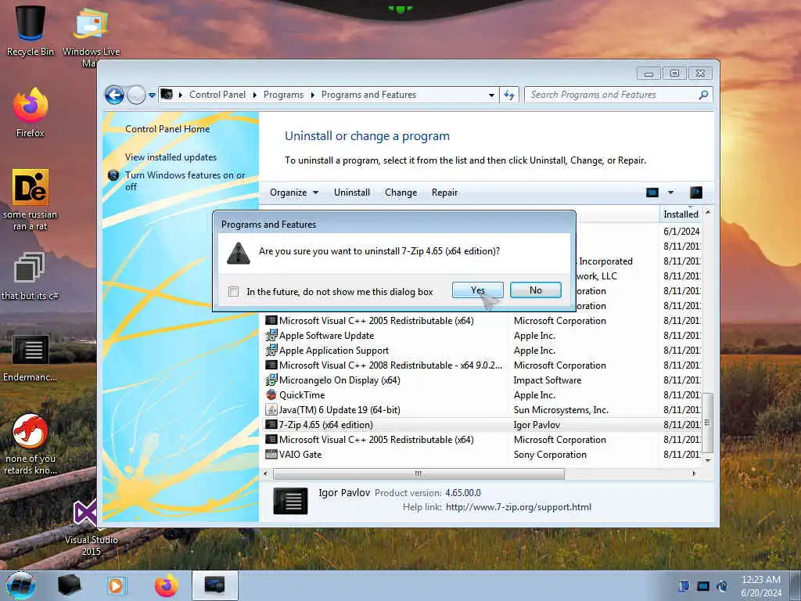801x601 pixels.
Task: Open the Windows Start menu orb
Action: [21, 585]
